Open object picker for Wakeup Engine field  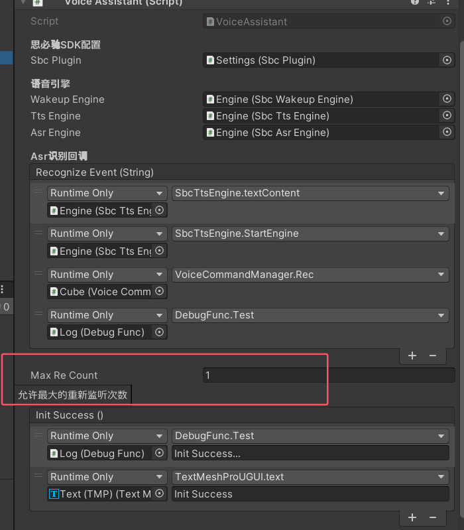(447, 99)
